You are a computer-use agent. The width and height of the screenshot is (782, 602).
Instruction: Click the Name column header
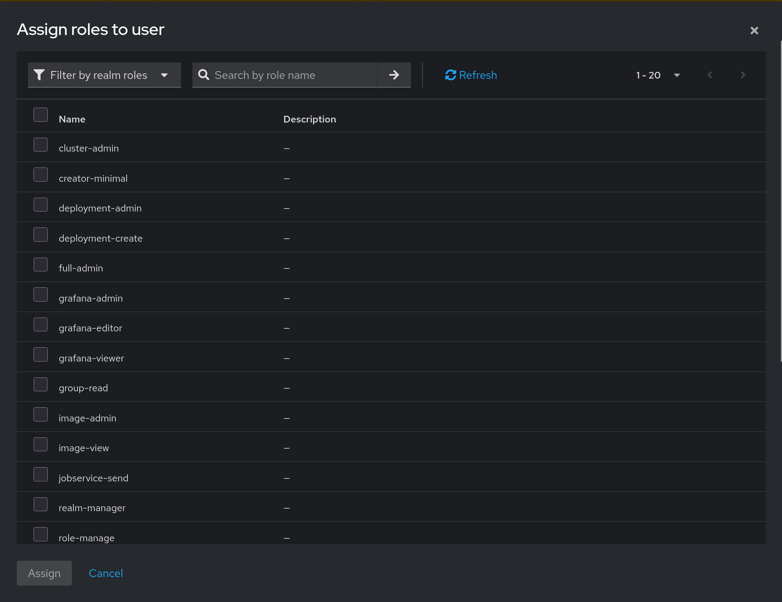coord(72,119)
